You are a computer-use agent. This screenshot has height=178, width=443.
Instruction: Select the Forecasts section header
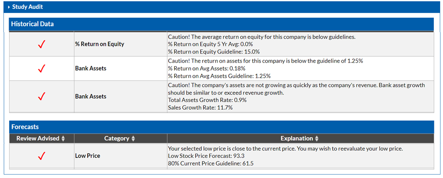point(221,127)
